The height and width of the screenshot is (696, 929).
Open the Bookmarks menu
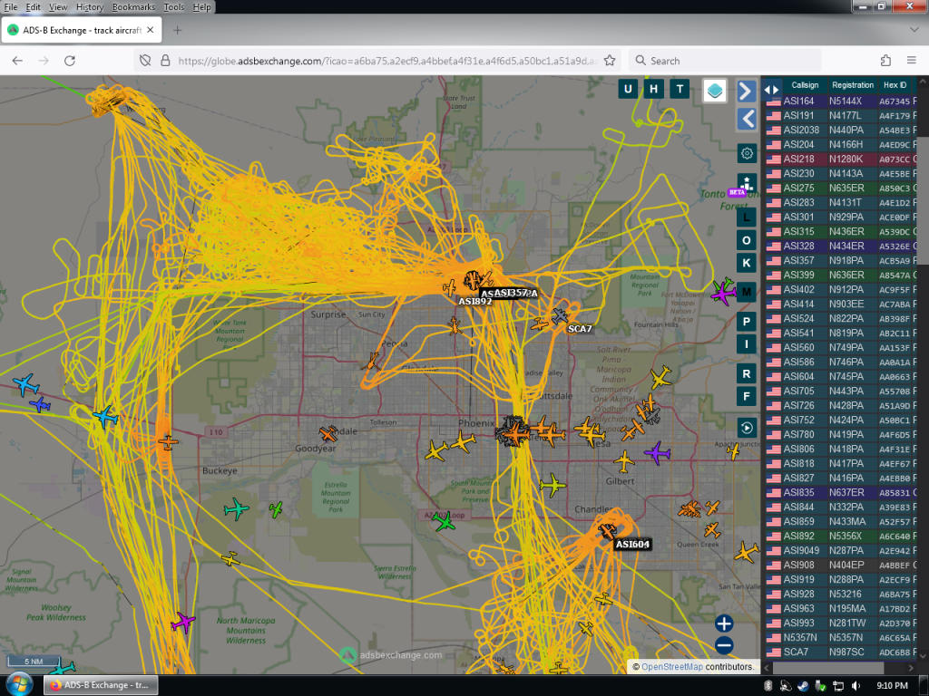133,7
